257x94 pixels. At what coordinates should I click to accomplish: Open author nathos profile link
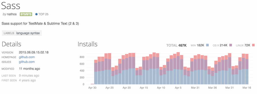point(12,14)
